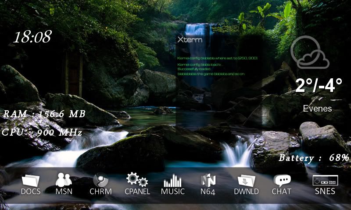351x210 pixels.
Task: Click the CPU 900 MHz readout
Action: [x=42, y=132]
